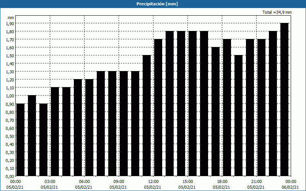Click the 21:00 time label
This screenshot has height=191, width=306.
tap(256, 182)
